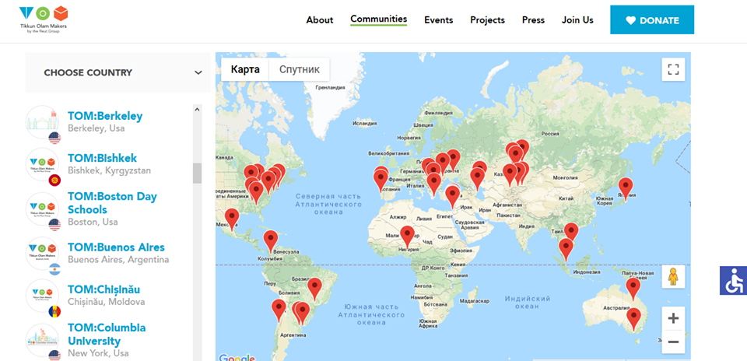Click the map pin in Chile
747x361 pixels.
click(x=279, y=310)
